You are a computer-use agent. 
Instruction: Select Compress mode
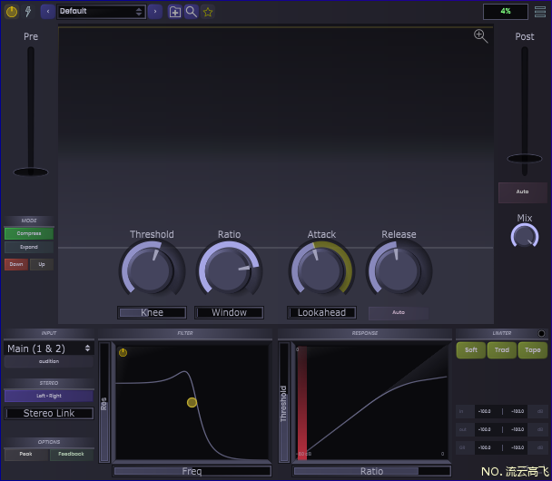point(29,233)
